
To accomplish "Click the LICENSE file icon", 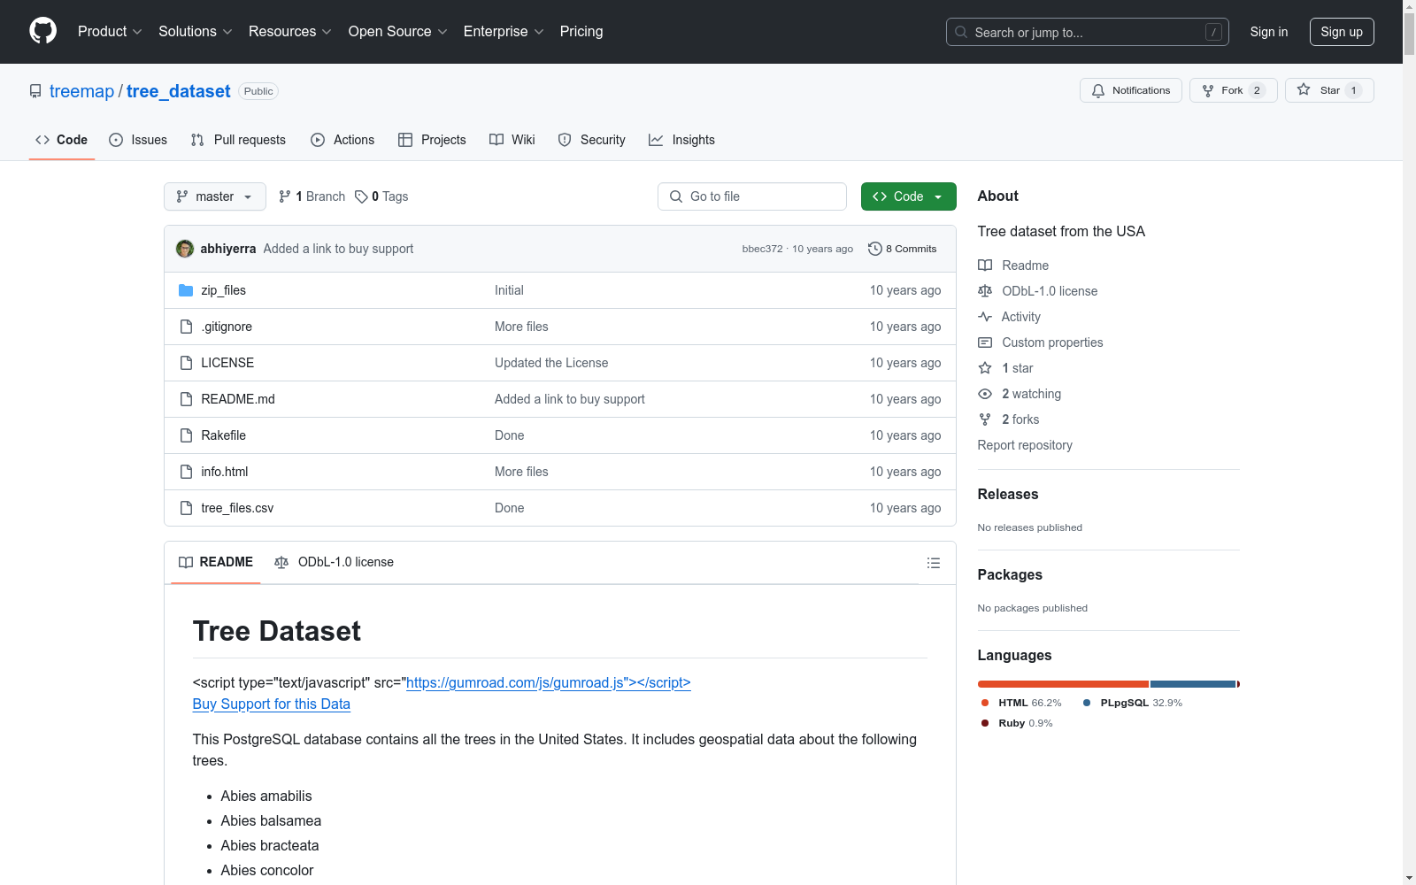I will (186, 363).
